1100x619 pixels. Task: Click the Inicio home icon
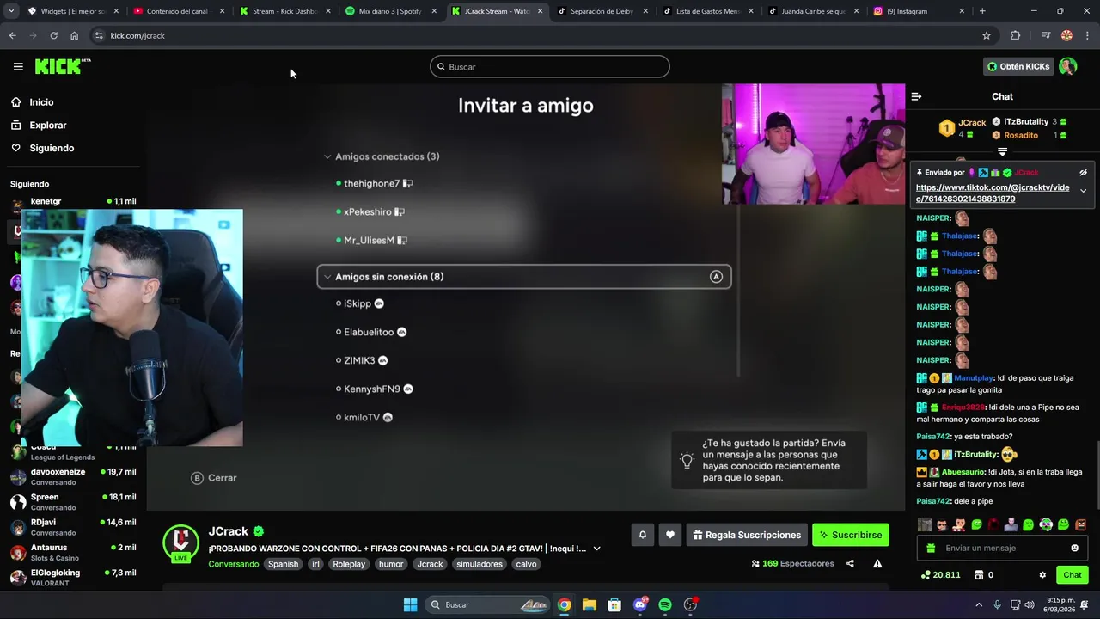[x=15, y=102]
